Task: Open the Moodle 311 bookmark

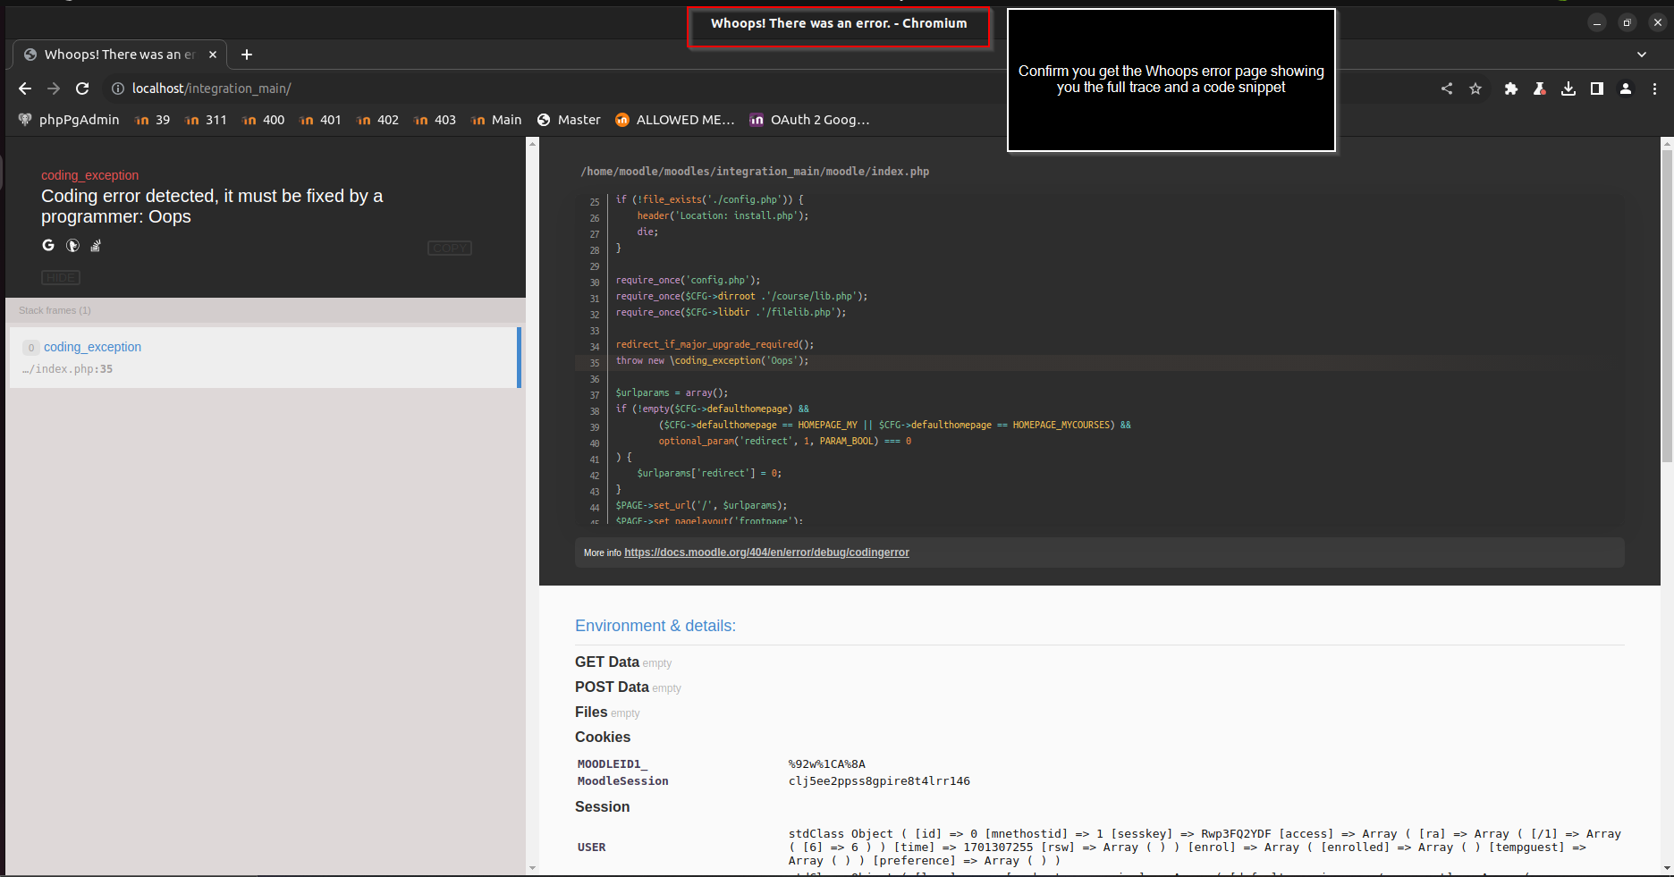Action: [206, 120]
